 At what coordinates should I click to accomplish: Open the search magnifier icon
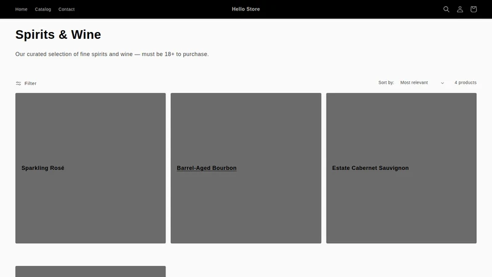pos(446,9)
